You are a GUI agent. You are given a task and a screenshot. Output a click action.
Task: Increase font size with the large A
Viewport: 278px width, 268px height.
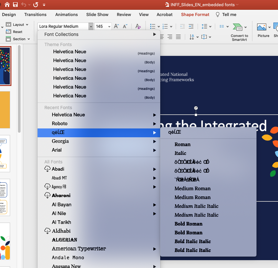click(x=116, y=26)
